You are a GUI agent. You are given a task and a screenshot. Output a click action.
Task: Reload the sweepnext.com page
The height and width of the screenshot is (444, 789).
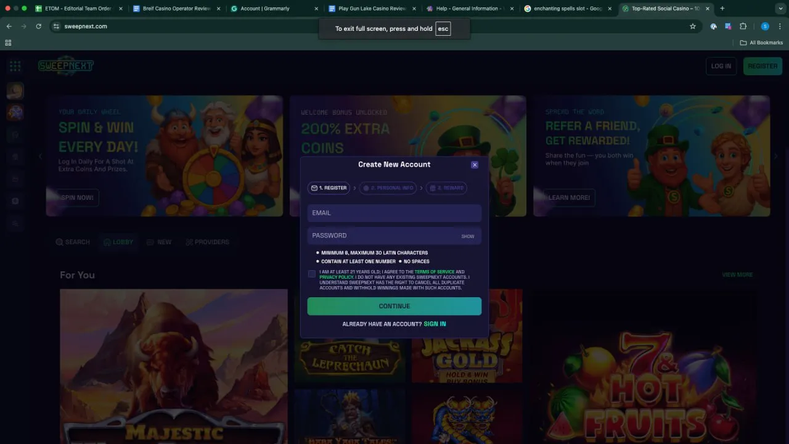tap(39, 27)
